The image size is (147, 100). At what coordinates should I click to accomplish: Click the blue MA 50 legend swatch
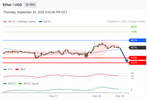(40, 22)
